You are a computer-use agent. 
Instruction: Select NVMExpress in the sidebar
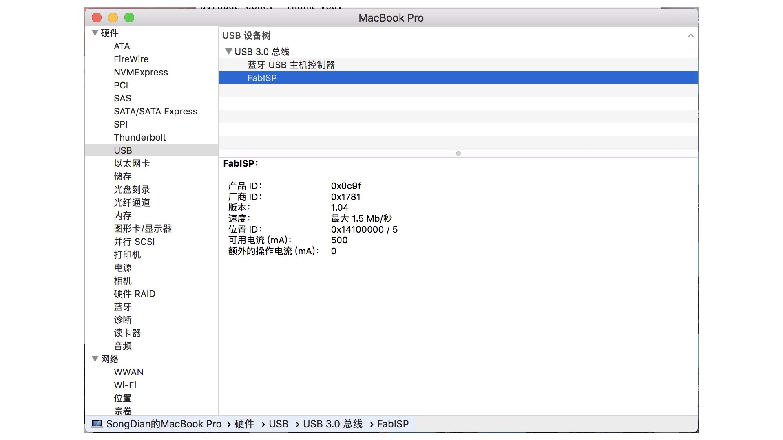(x=141, y=72)
